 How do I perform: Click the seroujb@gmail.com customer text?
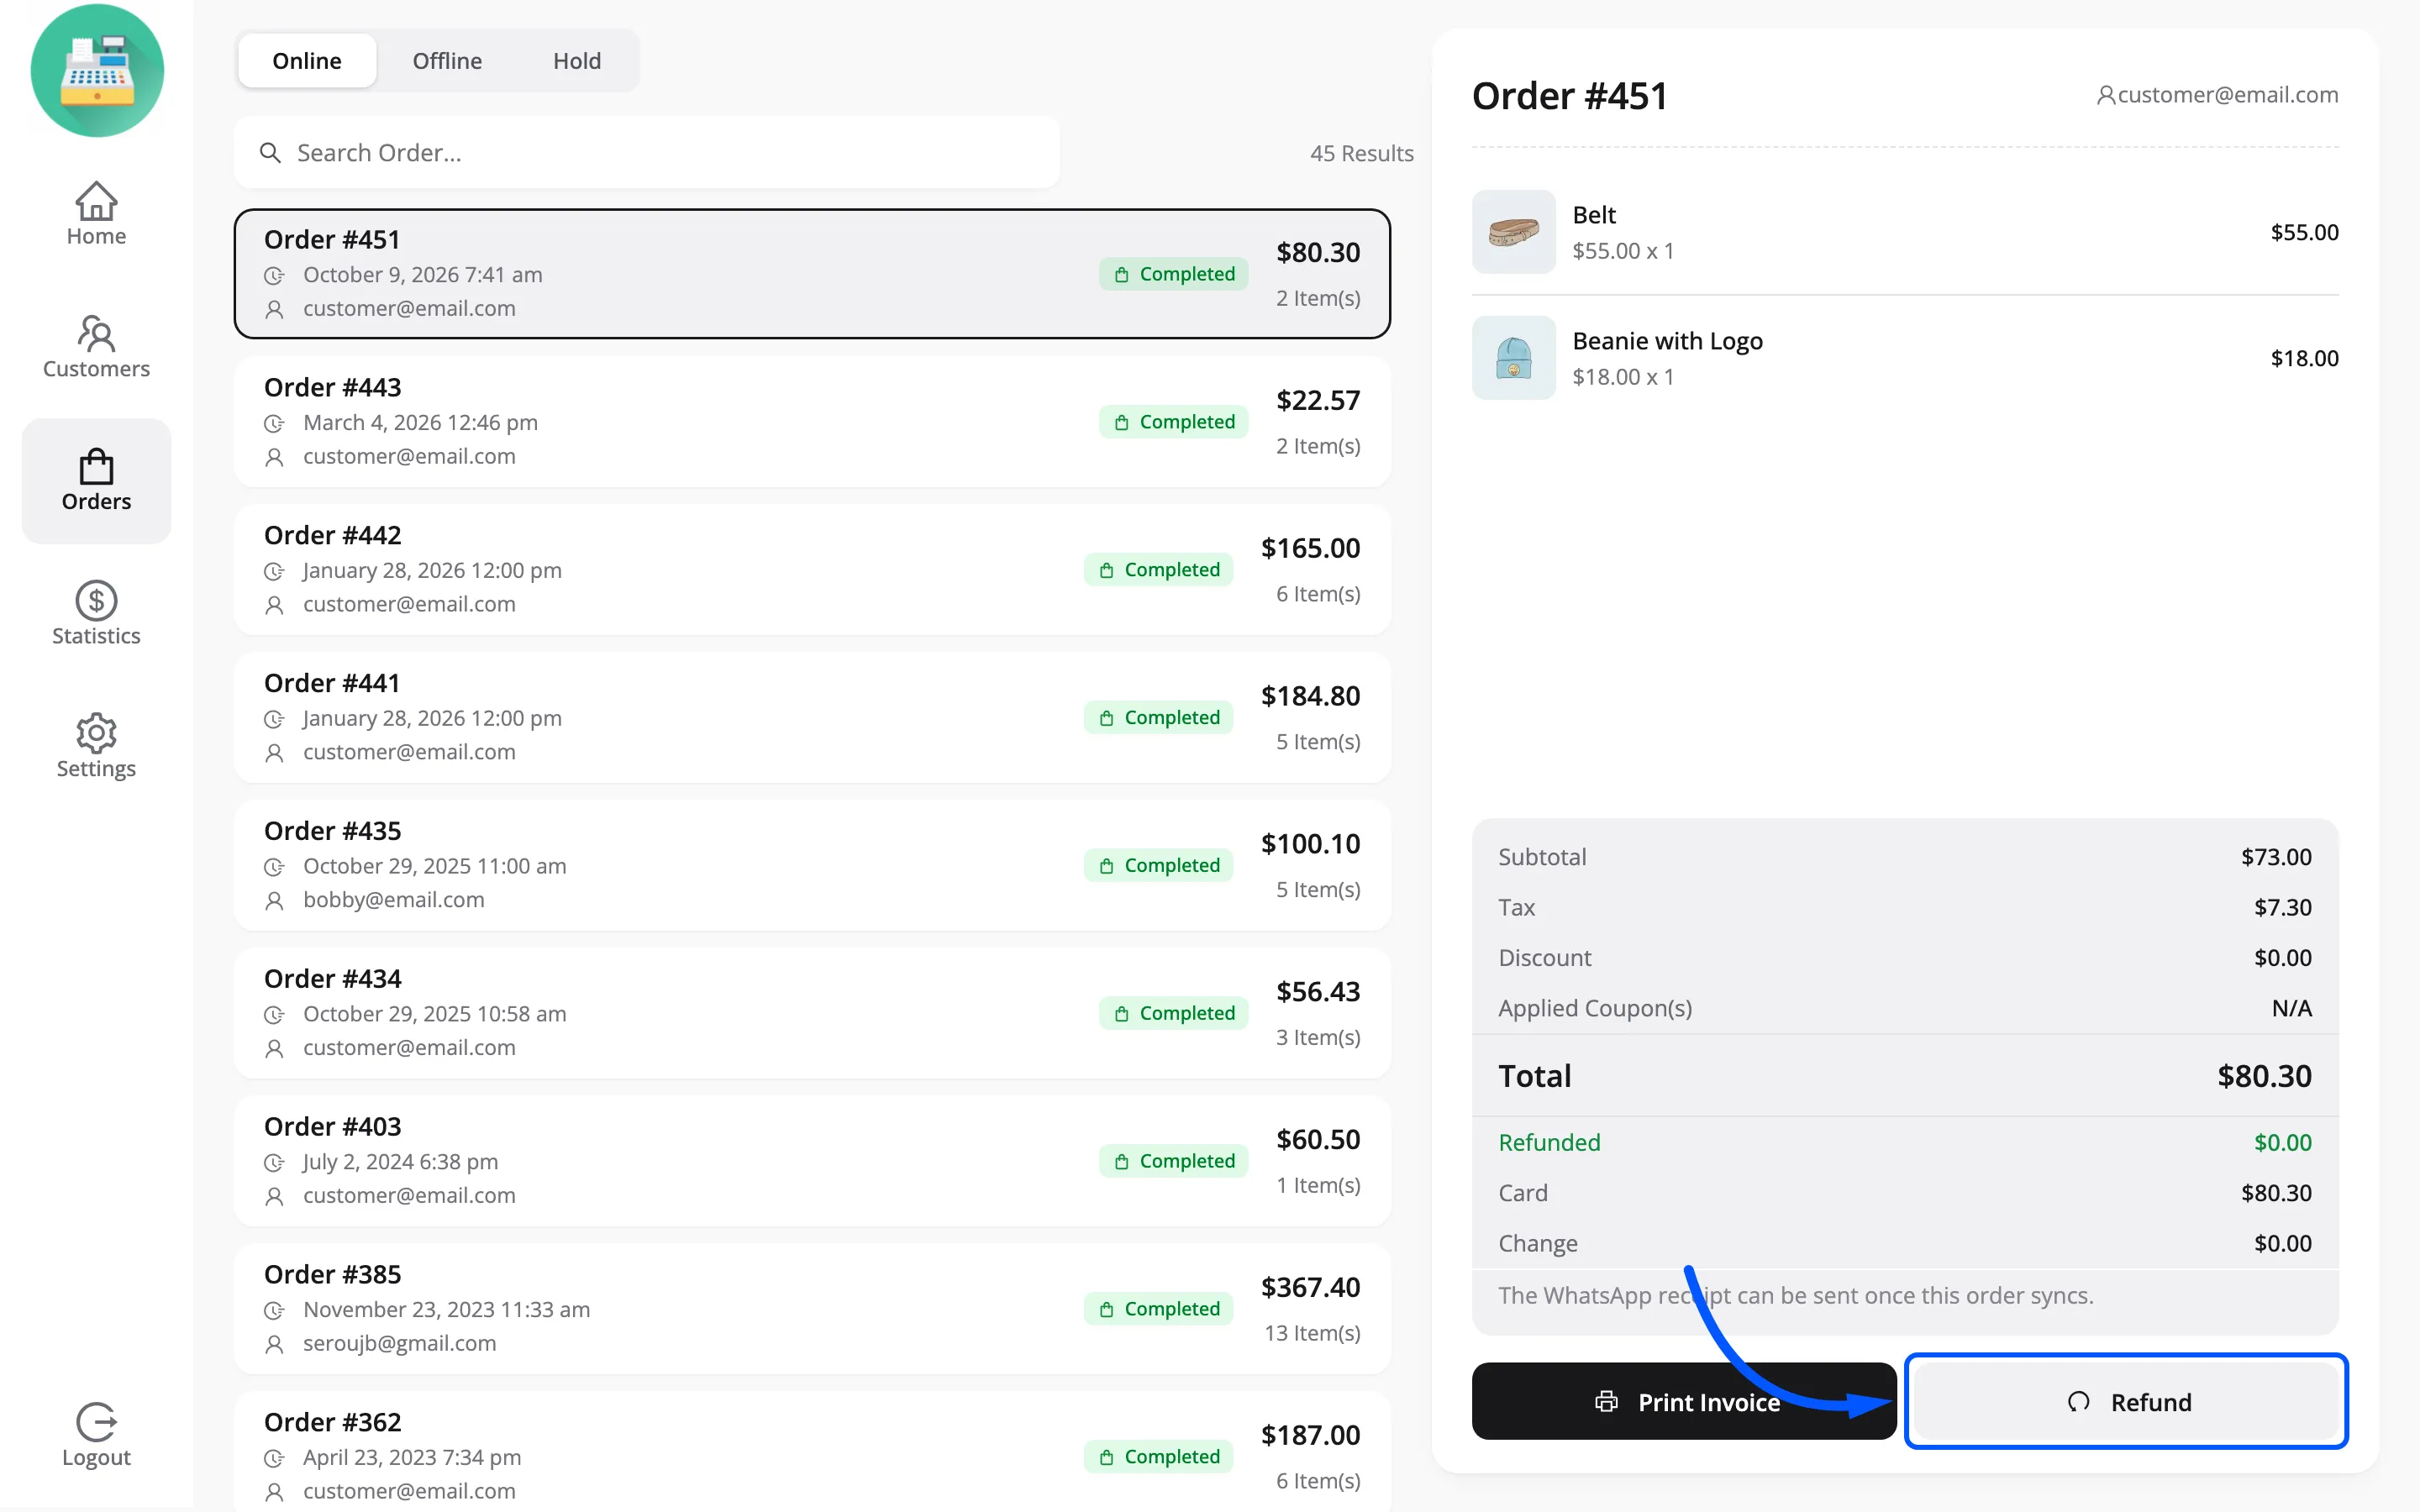pos(399,1343)
